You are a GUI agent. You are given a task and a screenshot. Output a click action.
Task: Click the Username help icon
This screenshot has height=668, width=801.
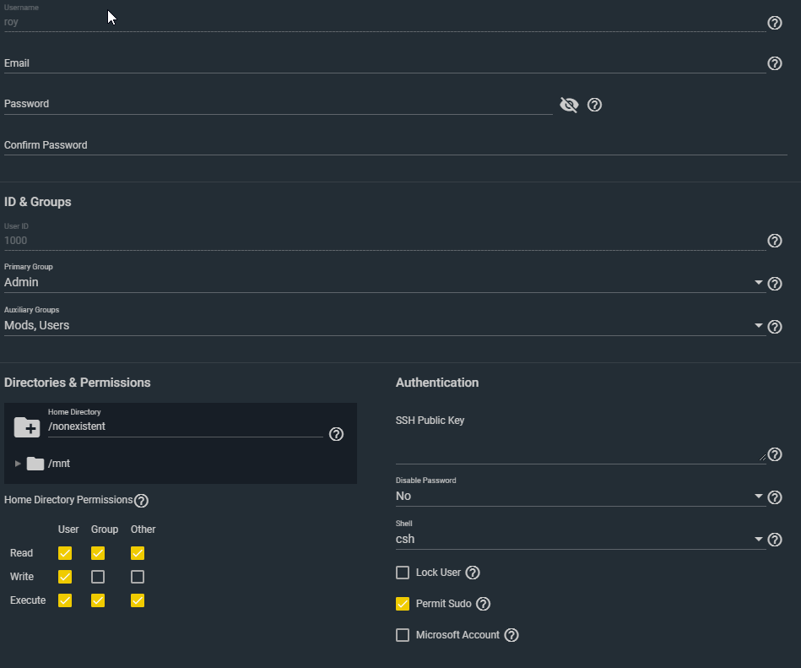pyautogui.click(x=774, y=23)
